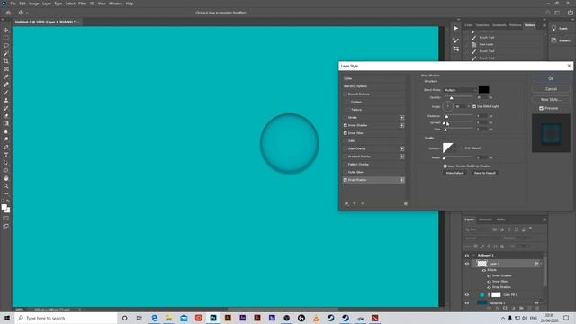Click the Angle dial control
Screen dimensions: 576x324
click(x=447, y=106)
